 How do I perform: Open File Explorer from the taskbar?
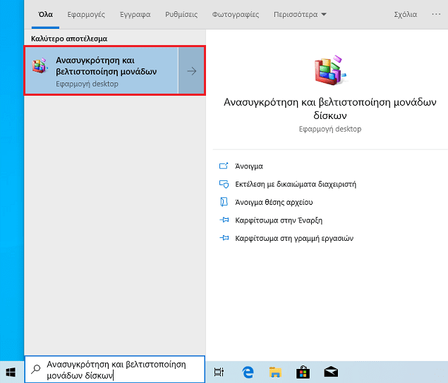click(x=275, y=372)
